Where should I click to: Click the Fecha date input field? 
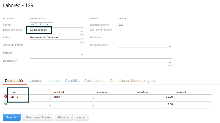(41, 25)
